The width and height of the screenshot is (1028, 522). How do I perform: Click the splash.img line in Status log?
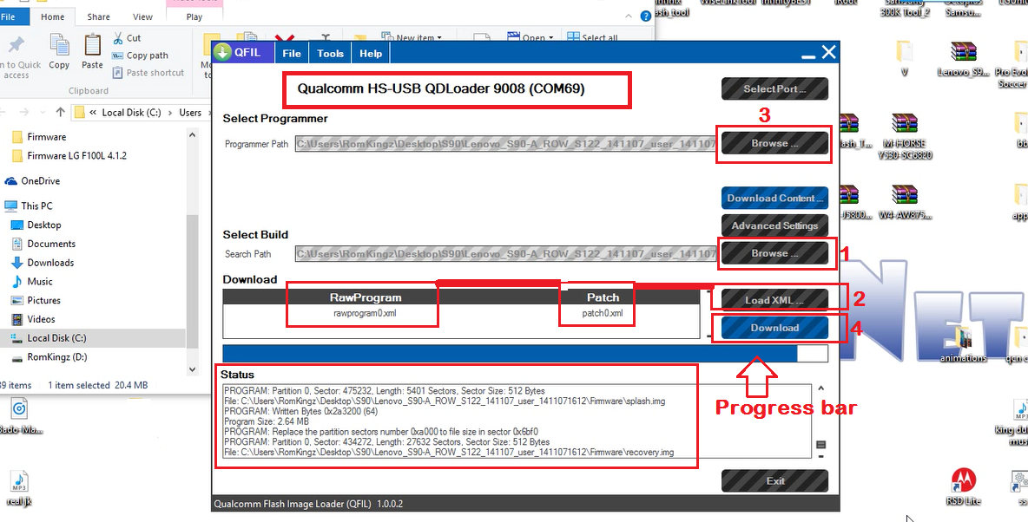pos(445,401)
